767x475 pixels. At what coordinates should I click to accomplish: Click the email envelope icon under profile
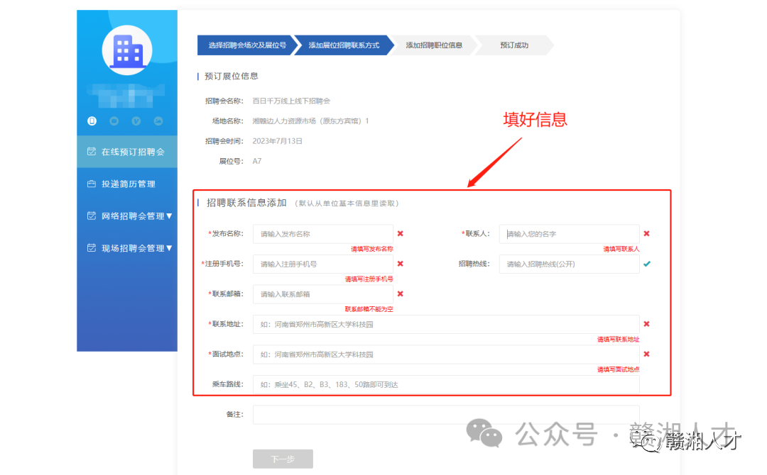click(114, 121)
